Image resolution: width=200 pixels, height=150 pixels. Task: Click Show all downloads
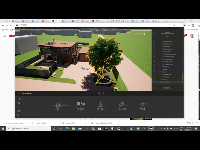tap(190, 123)
